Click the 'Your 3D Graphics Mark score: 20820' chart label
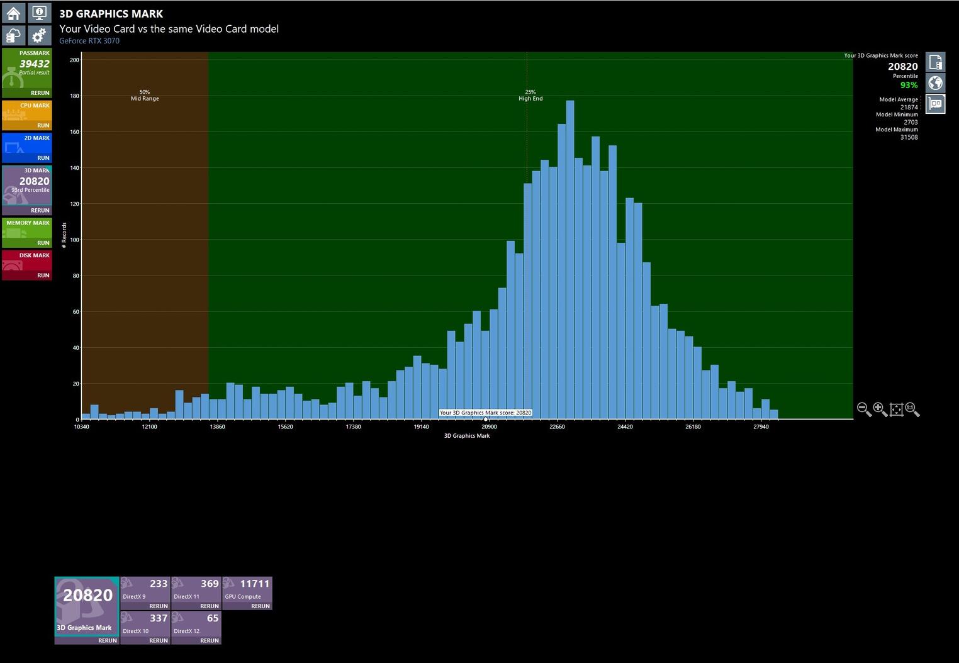The image size is (959, 663). tap(486, 413)
